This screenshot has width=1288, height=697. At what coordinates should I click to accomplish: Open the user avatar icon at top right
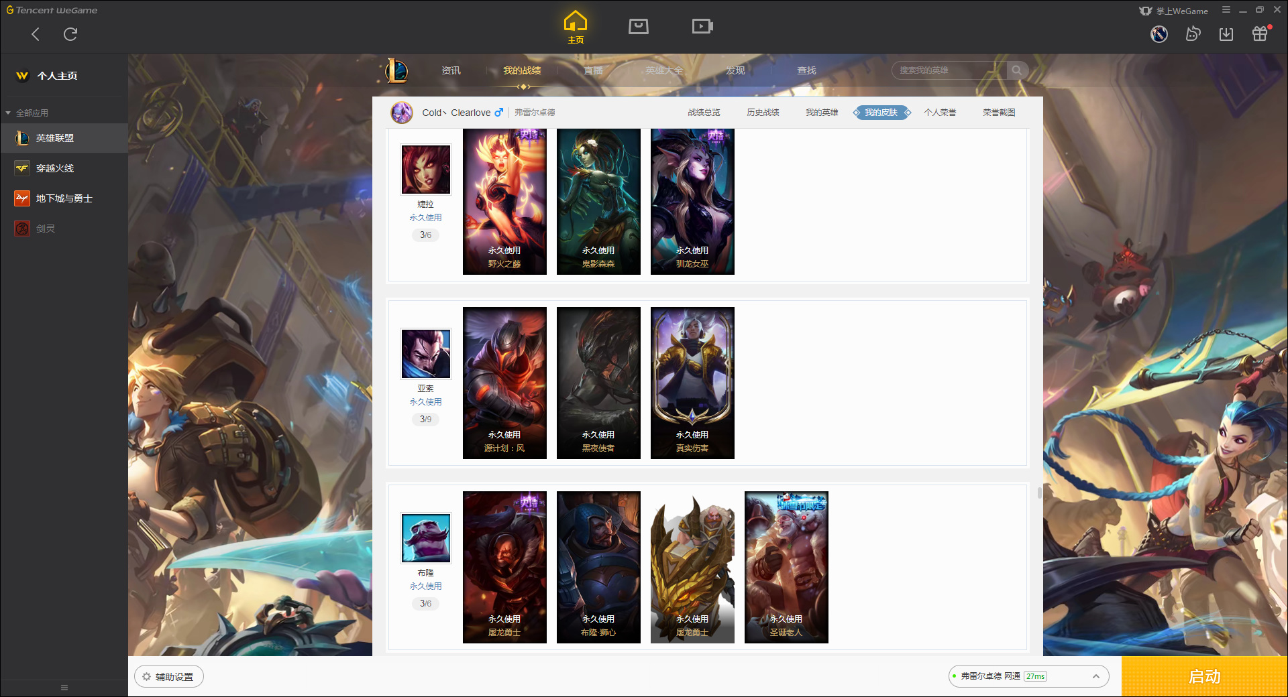pos(1159,34)
